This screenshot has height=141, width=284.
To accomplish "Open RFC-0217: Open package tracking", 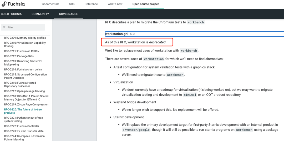I will pos(24,91).
